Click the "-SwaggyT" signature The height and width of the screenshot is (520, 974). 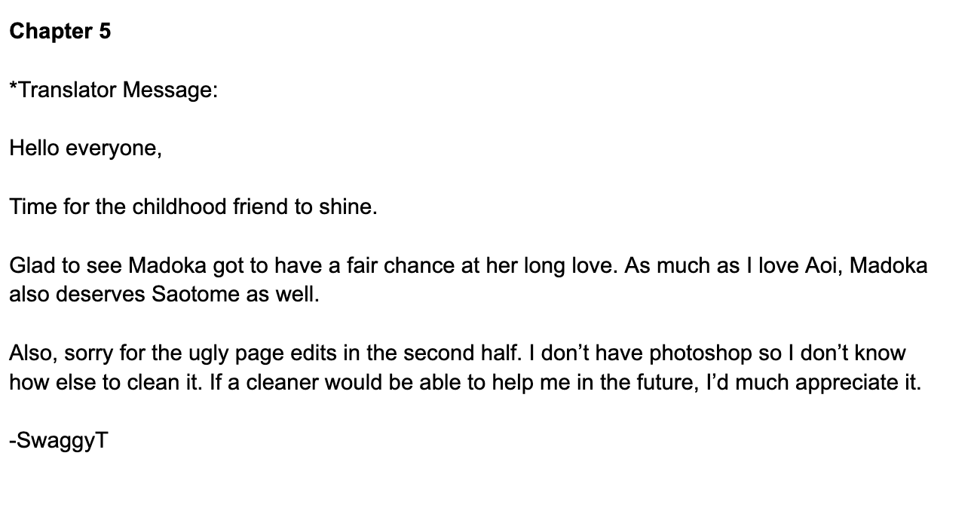coord(59,440)
